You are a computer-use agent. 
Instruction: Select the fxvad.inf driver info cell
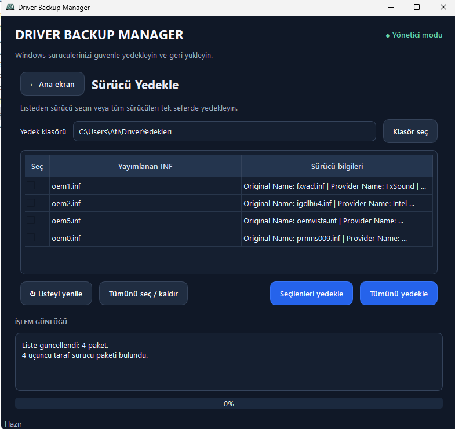[x=337, y=186]
